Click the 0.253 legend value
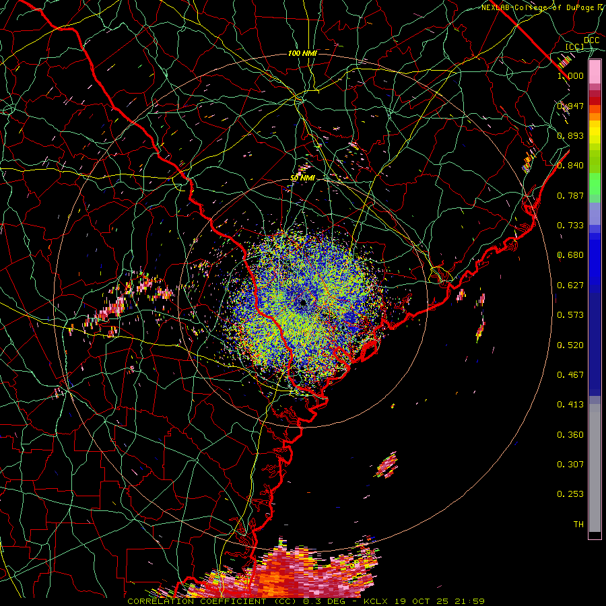 (570, 494)
